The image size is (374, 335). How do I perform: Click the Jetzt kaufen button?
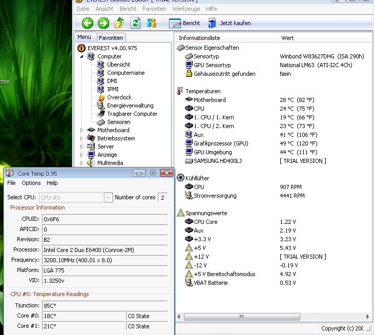(x=230, y=23)
